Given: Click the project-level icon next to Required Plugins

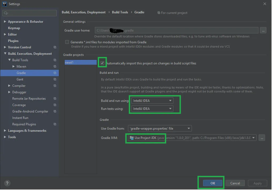Looking at the screenshot, I should (55, 124).
